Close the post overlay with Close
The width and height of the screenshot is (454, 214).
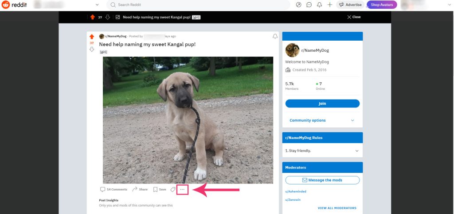click(354, 17)
